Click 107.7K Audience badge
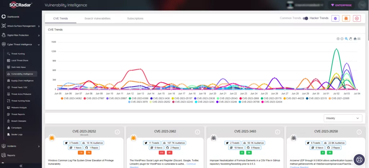The width and height of the screenshot is (369, 168). (174, 143)
